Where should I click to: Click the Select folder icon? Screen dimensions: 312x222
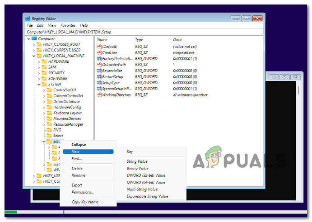click(x=49, y=136)
